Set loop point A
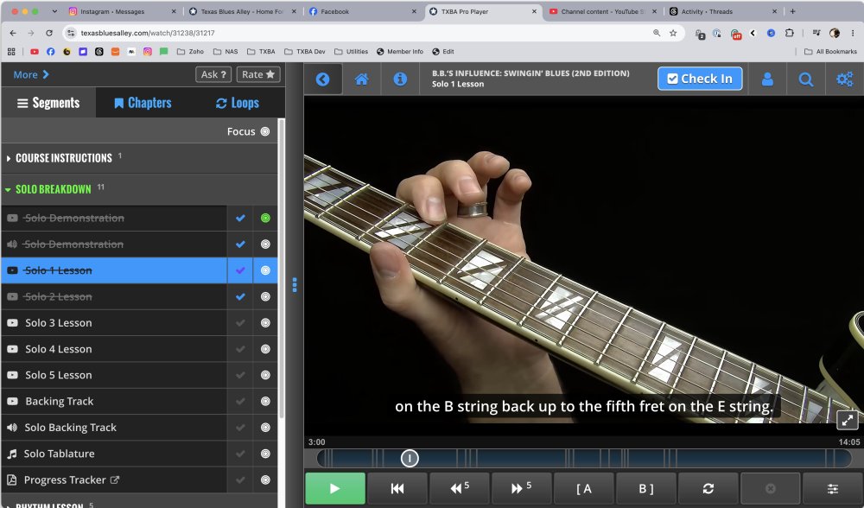The width and height of the screenshot is (864, 508). point(583,488)
